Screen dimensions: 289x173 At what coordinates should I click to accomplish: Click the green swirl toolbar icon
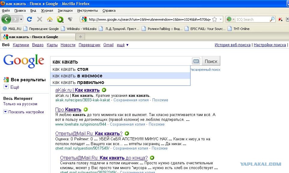tap(60, 19)
